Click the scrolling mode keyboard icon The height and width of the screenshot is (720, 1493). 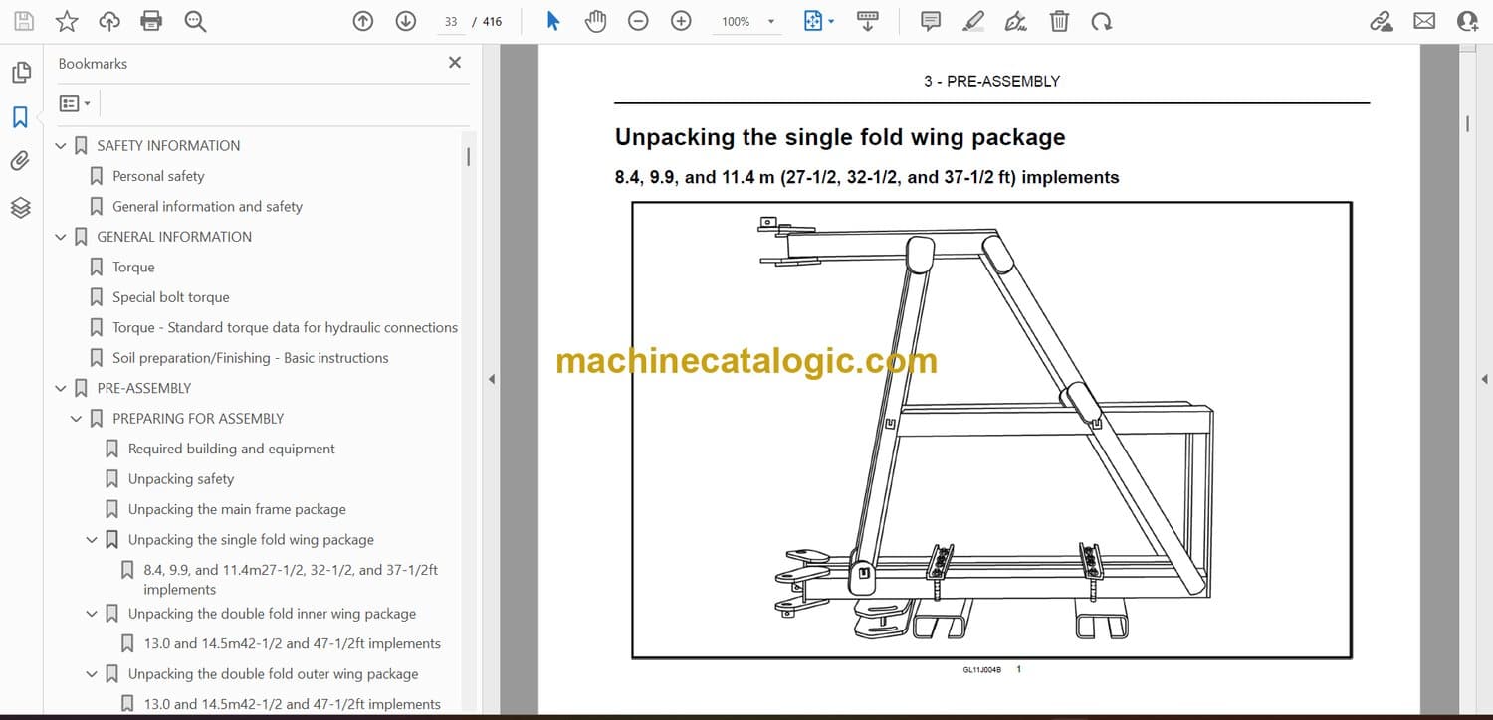pyautogui.click(x=868, y=21)
